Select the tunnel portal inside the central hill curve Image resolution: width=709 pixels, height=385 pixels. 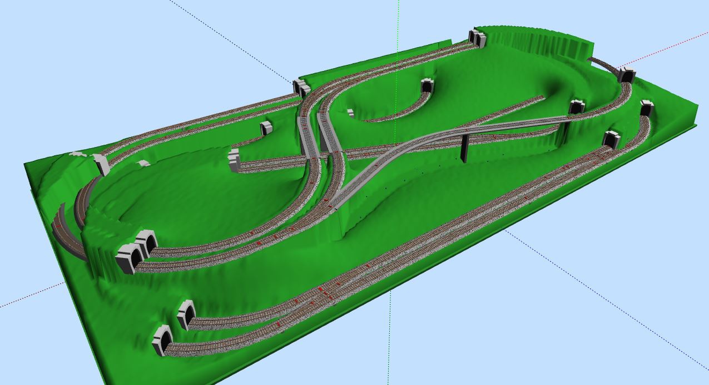427,86
